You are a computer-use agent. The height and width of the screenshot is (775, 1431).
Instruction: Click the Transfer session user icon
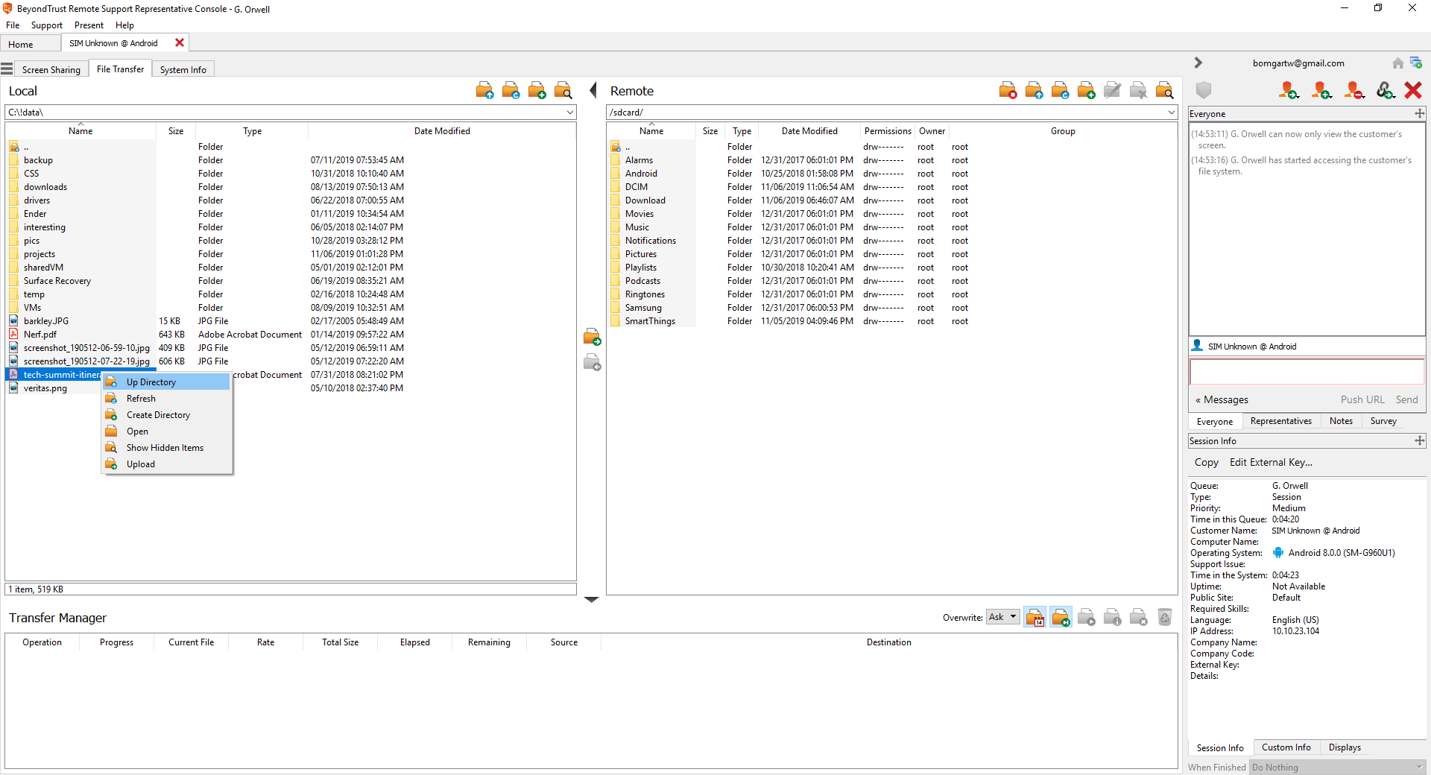click(x=1288, y=91)
